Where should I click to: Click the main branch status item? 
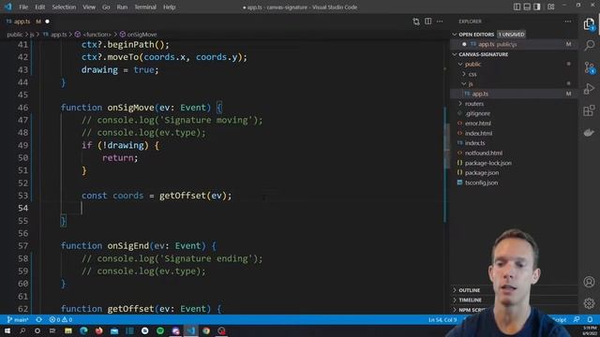18,319
